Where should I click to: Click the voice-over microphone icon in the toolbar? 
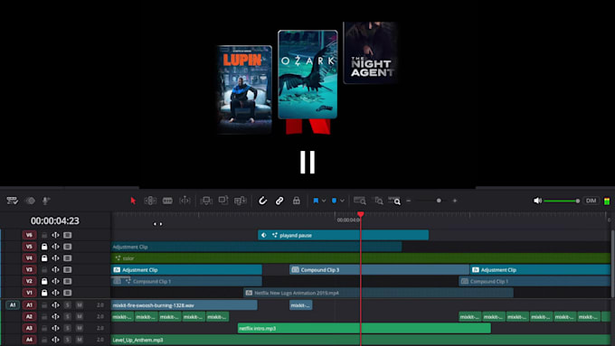46,201
